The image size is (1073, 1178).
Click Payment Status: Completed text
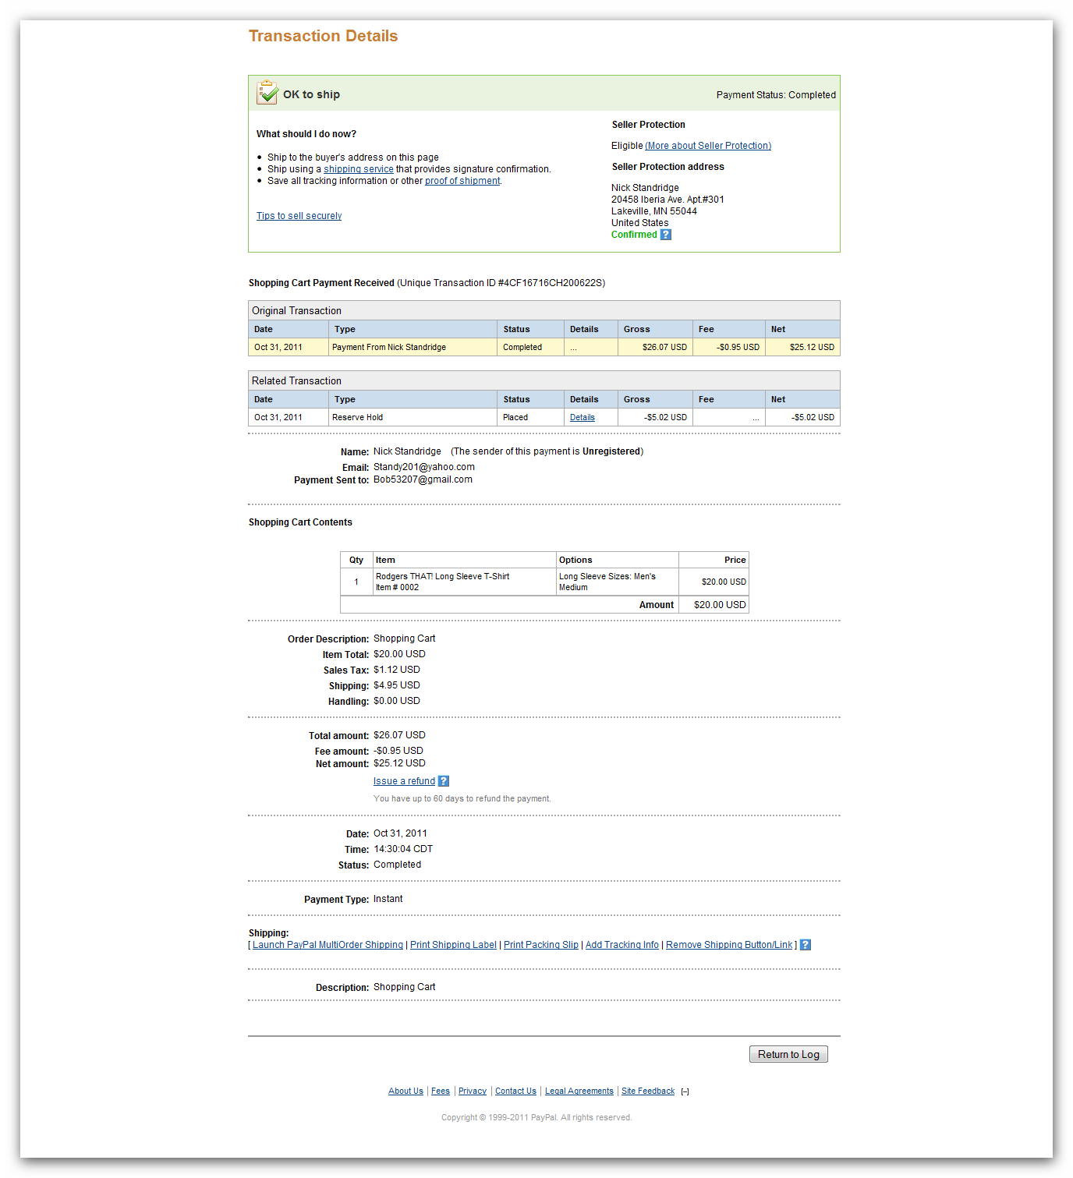[x=776, y=95]
